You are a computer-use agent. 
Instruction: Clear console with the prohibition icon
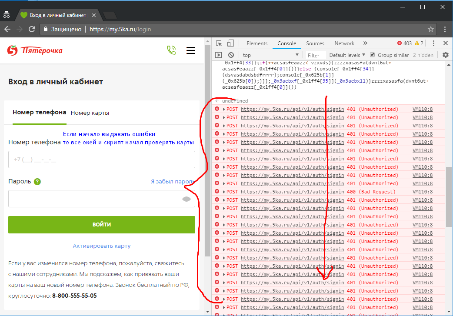click(231, 55)
